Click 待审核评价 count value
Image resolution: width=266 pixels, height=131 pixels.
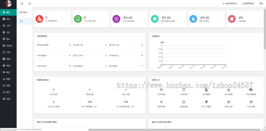[142, 56]
